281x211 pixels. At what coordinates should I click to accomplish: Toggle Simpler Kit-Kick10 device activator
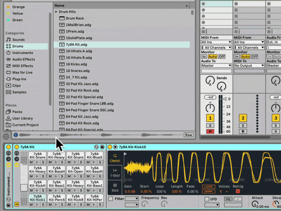pos(110,147)
